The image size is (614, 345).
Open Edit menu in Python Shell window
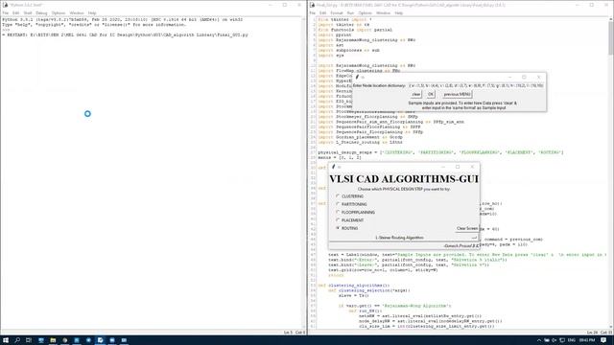15,12
